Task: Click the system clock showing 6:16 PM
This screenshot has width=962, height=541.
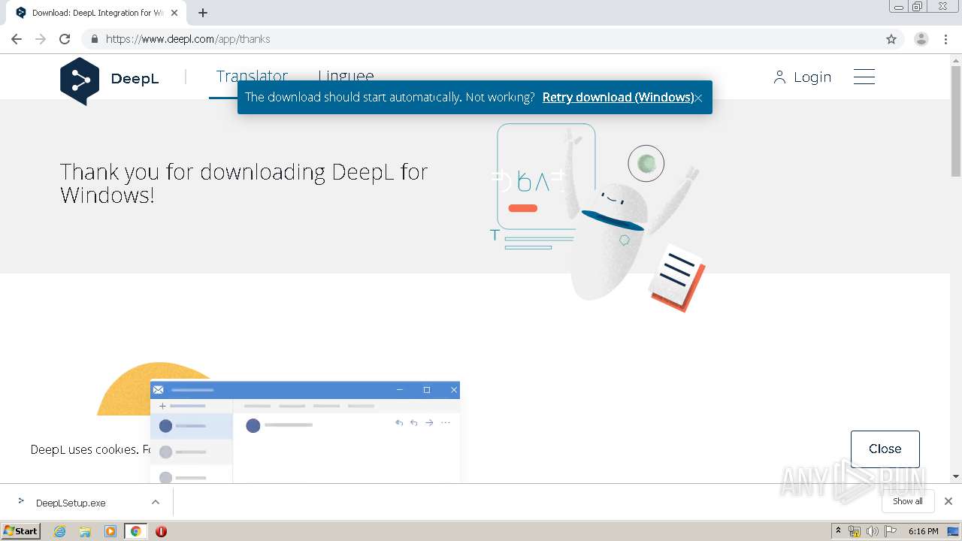Action: point(923,531)
